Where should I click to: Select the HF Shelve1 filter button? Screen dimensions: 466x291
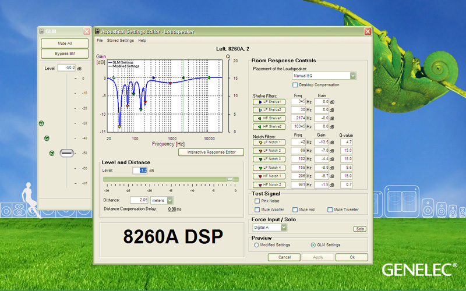tap(270, 118)
